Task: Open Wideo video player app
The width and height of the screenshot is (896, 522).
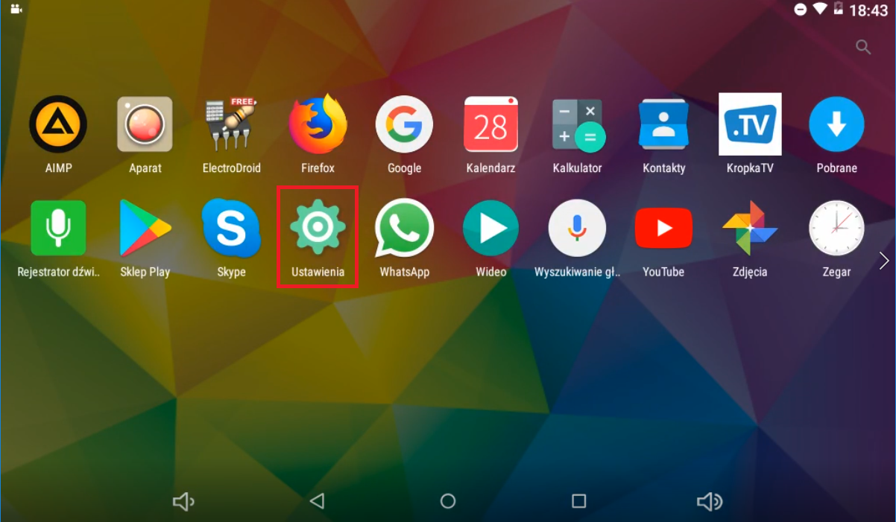Action: tap(490, 229)
